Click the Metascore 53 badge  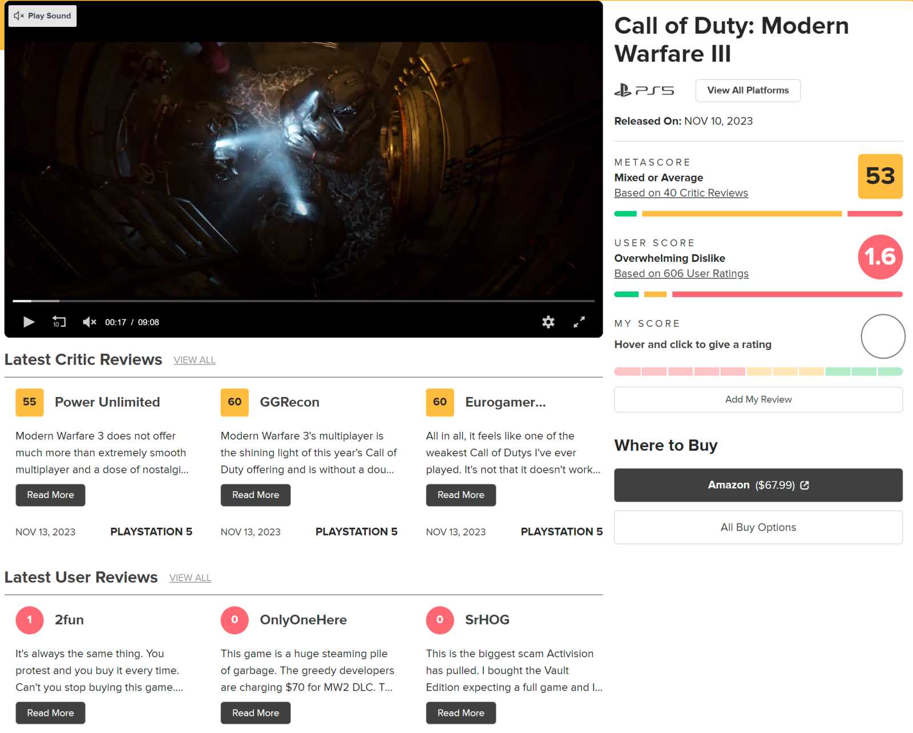pyautogui.click(x=880, y=176)
